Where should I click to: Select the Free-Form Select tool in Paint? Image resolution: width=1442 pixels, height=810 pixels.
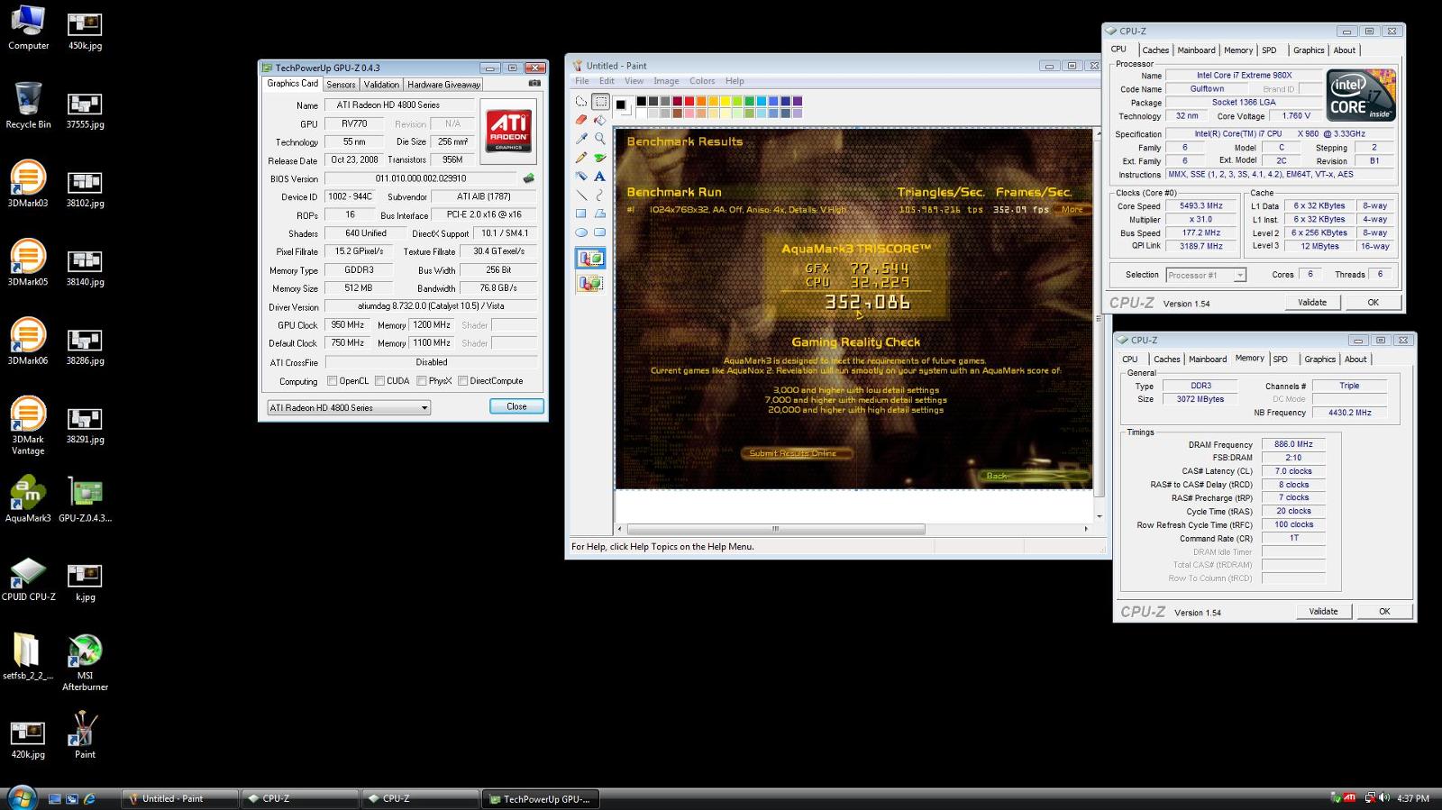[581, 102]
